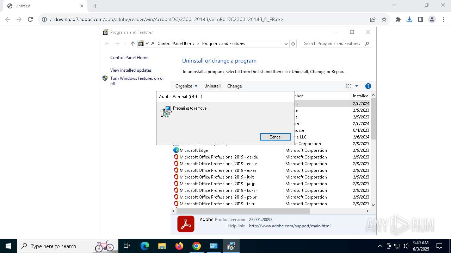Click the taskbar search box

pos(67,246)
